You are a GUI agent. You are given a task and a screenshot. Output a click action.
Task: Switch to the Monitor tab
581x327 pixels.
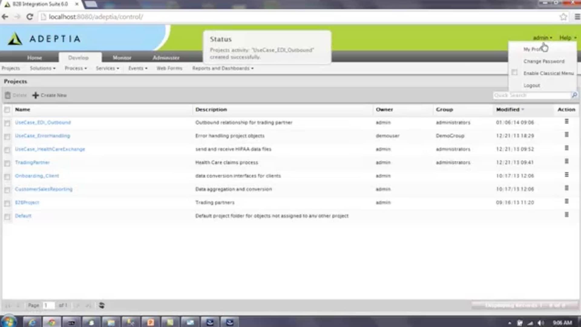pyautogui.click(x=122, y=58)
